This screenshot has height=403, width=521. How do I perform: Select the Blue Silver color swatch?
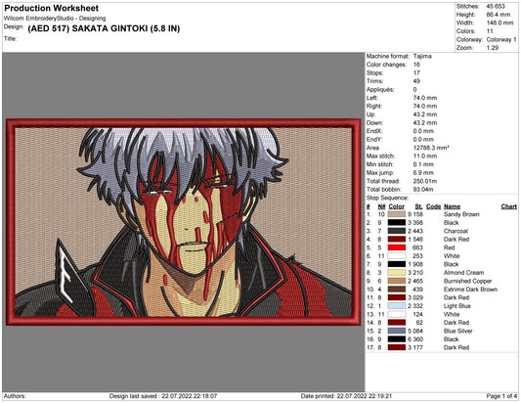[397, 331]
